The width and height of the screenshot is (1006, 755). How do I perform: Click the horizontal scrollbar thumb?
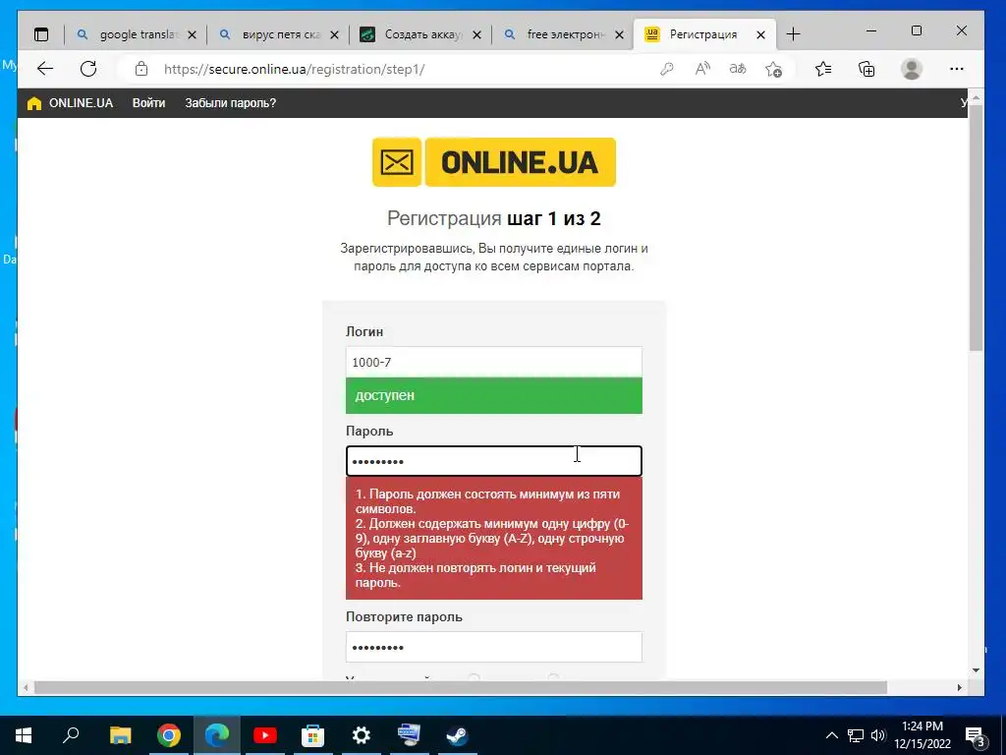pyautogui.click(x=461, y=687)
